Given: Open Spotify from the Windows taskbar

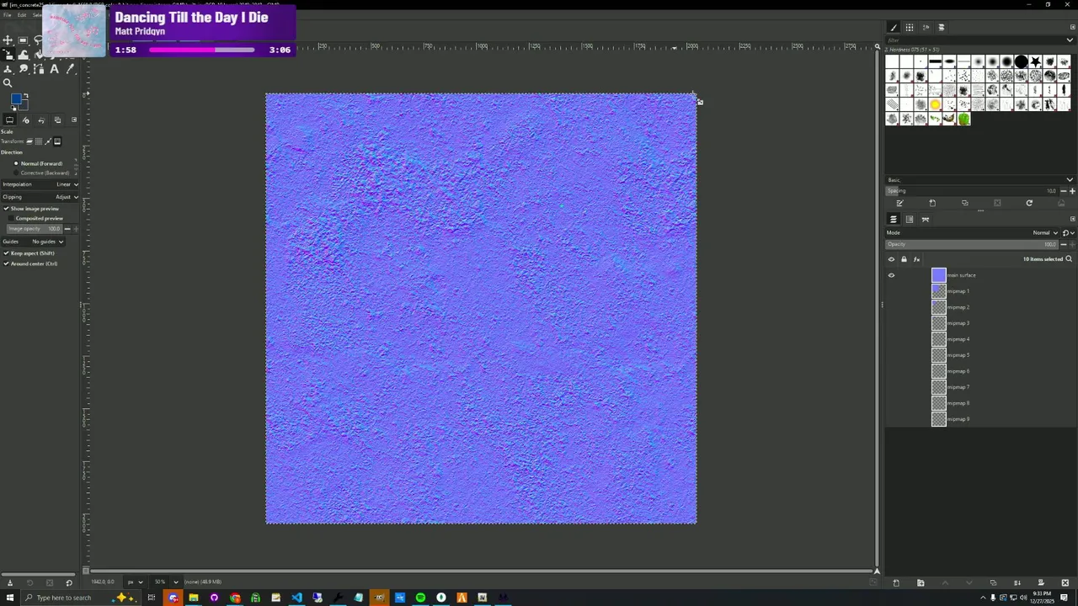Looking at the screenshot, I should (x=420, y=598).
